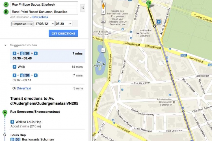The height and width of the screenshot is (141, 212).
Task: Click 'About 2 mins (210 m)' text
Action: coord(26,126)
